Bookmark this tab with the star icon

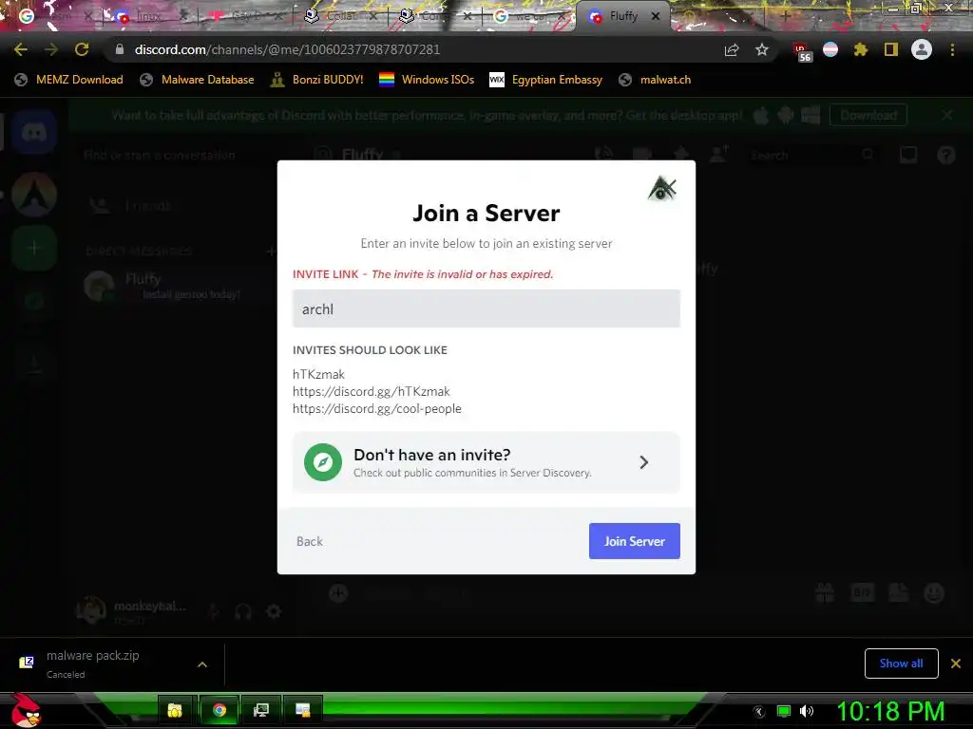click(762, 49)
